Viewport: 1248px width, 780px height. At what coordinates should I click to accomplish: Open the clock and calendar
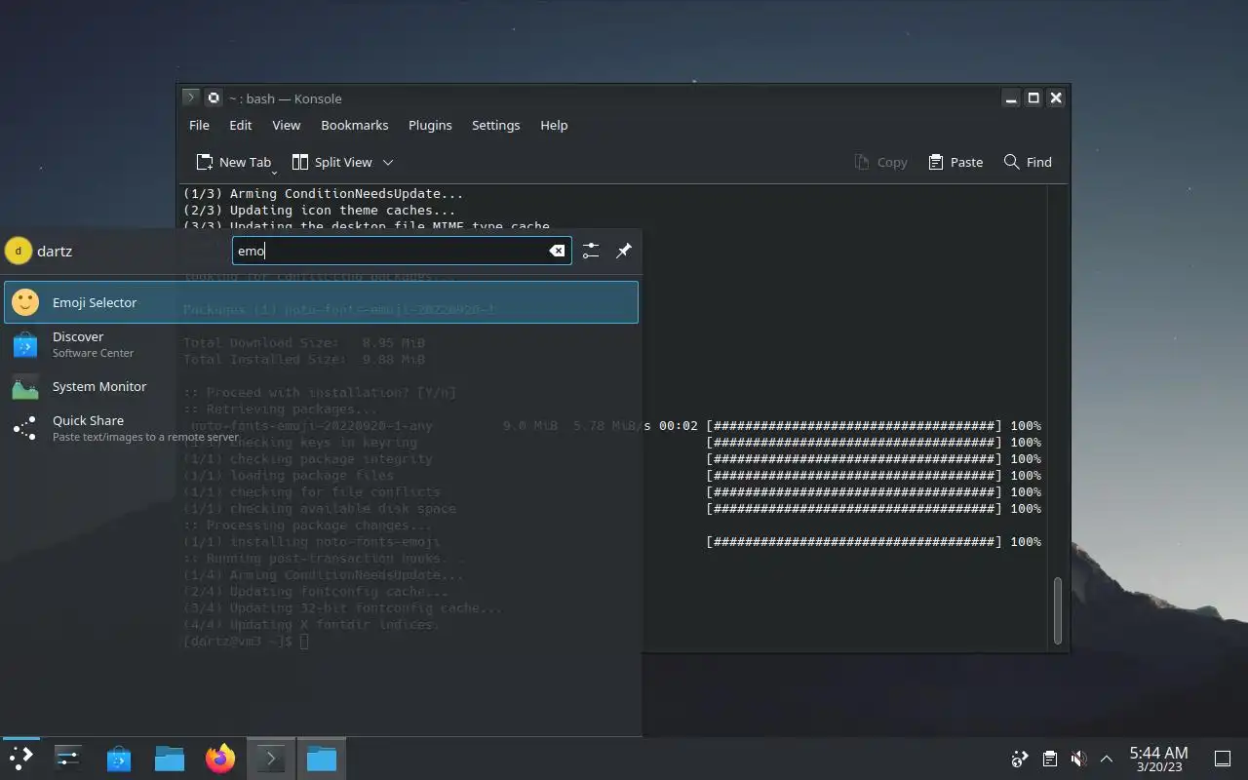1158,759
